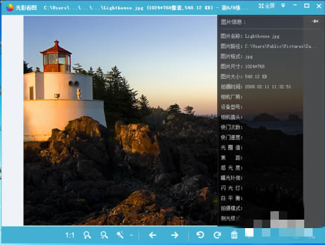Viewport: 325px width, 245px height.
Task: Select the 图片尺寸 1024*768 row
Action: (242, 66)
